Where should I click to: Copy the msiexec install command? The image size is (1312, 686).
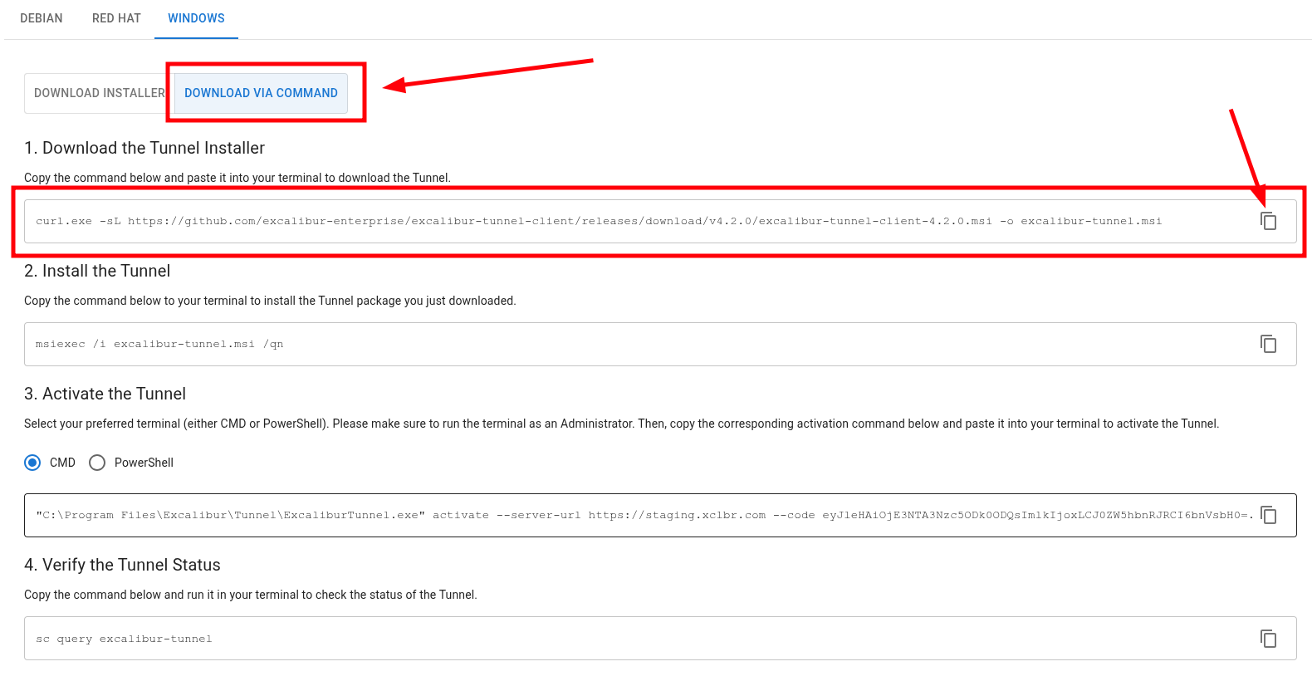click(x=1268, y=344)
